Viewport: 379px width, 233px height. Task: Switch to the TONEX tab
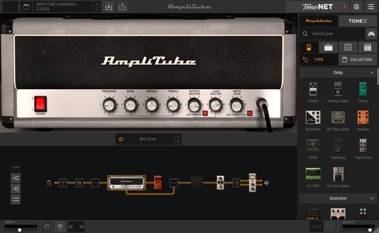[358, 21]
